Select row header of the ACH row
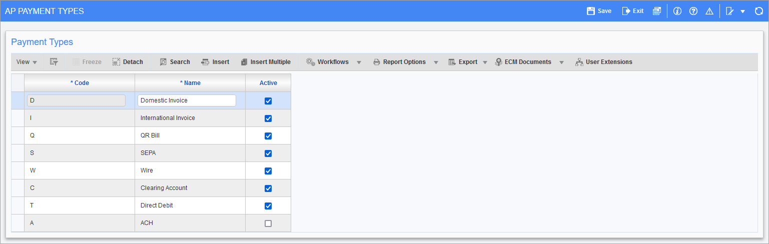This screenshot has width=769, height=244. (x=18, y=223)
